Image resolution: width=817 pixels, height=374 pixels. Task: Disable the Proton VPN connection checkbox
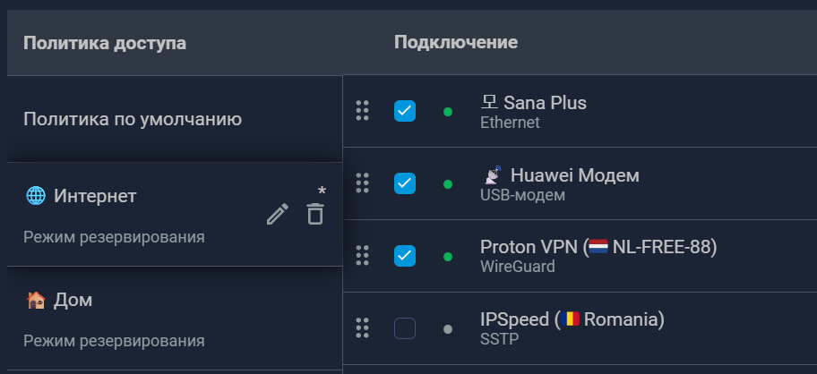tap(405, 255)
